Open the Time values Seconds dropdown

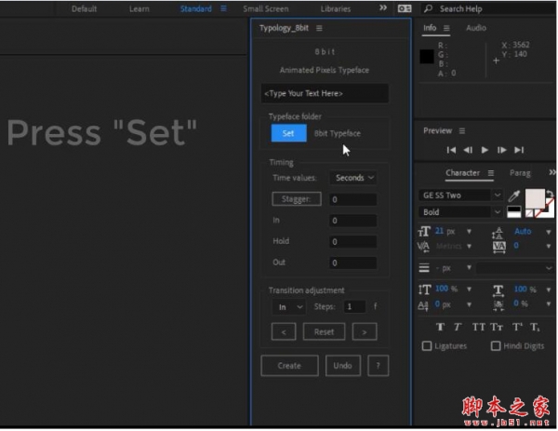pos(353,178)
